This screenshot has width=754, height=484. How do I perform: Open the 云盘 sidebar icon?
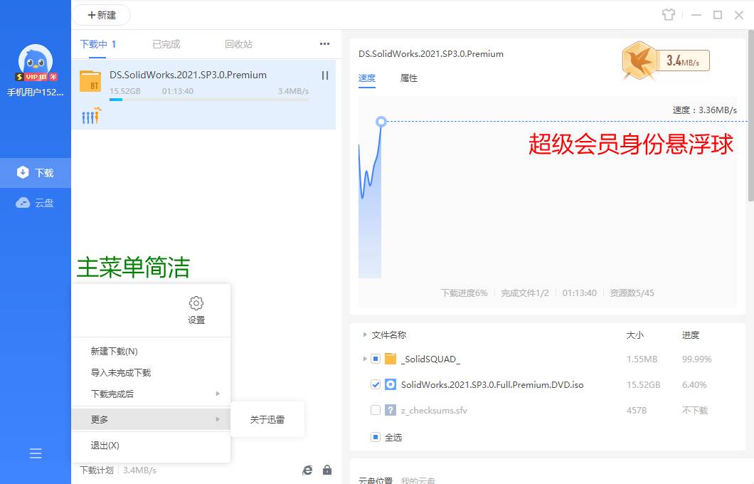36,202
